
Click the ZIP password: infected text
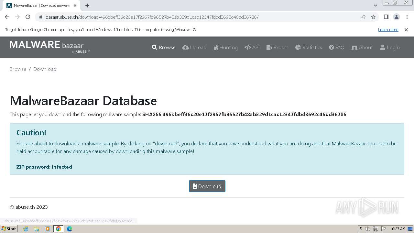[44, 167]
